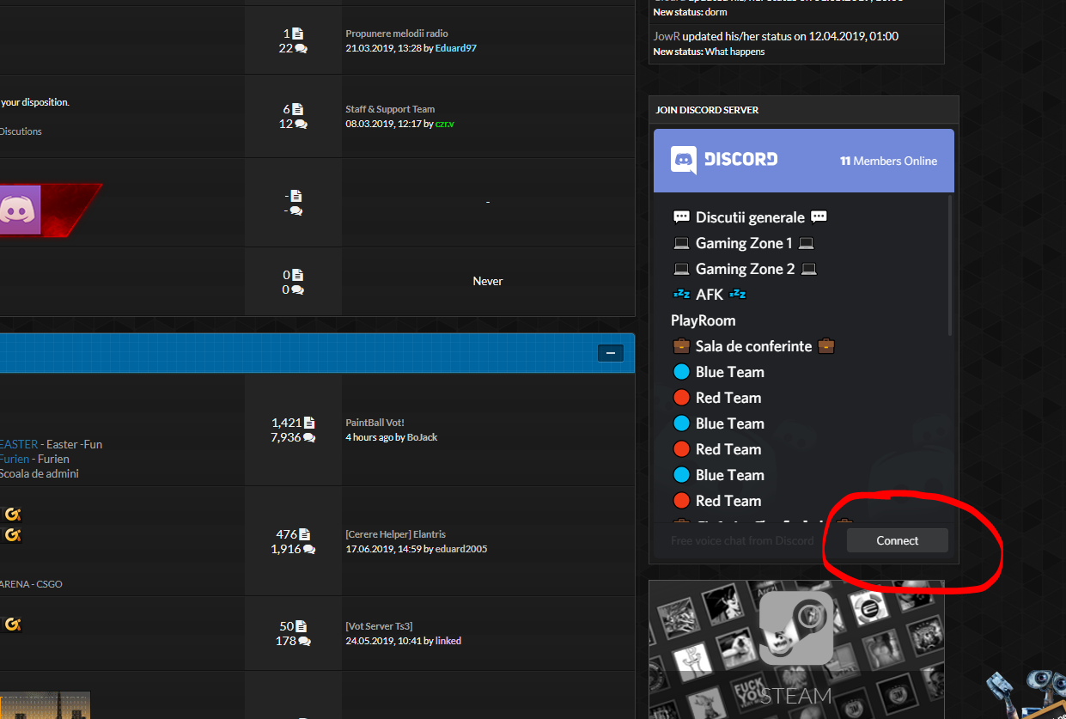
Task: Collapse the blue category with minus button
Action: (610, 353)
